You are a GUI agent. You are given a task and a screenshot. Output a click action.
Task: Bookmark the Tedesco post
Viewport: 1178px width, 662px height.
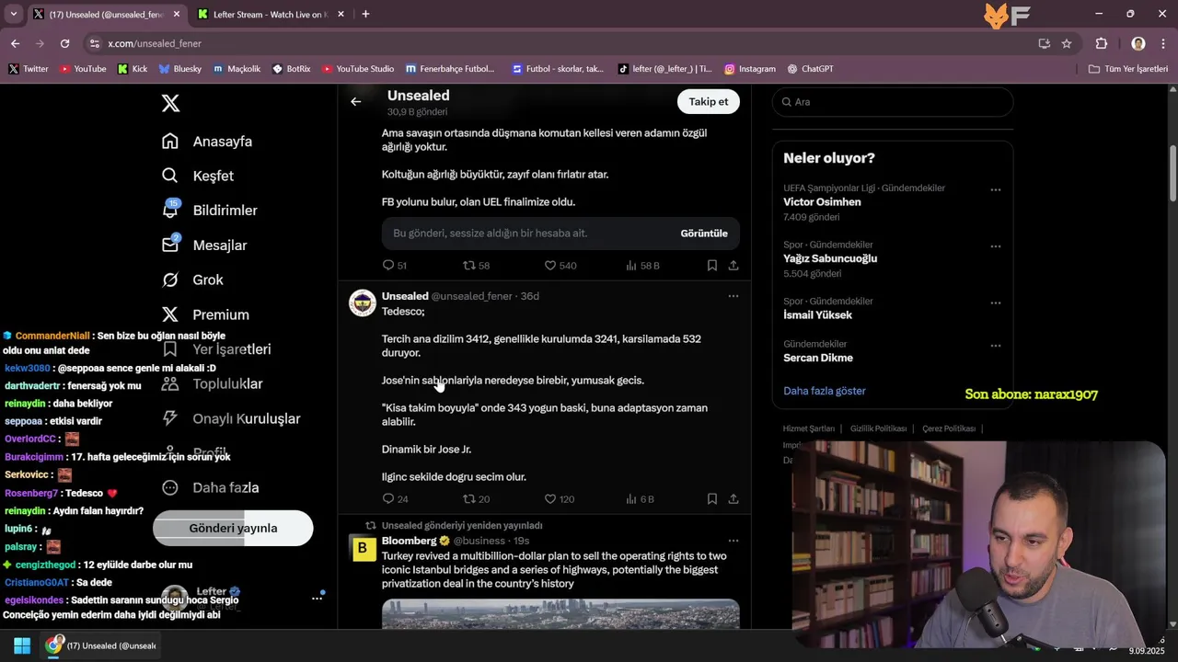(x=712, y=498)
